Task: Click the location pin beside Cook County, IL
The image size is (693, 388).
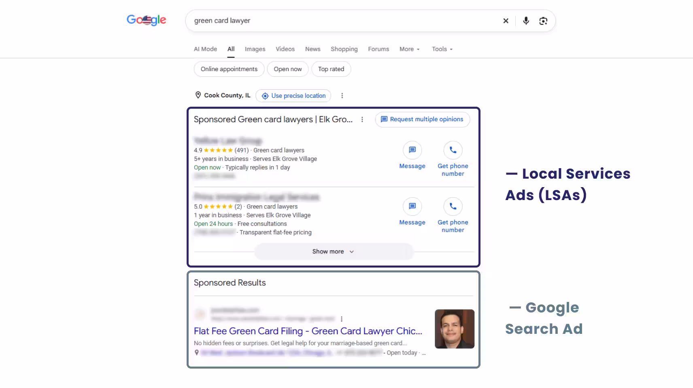Action: (x=198, y=95)
